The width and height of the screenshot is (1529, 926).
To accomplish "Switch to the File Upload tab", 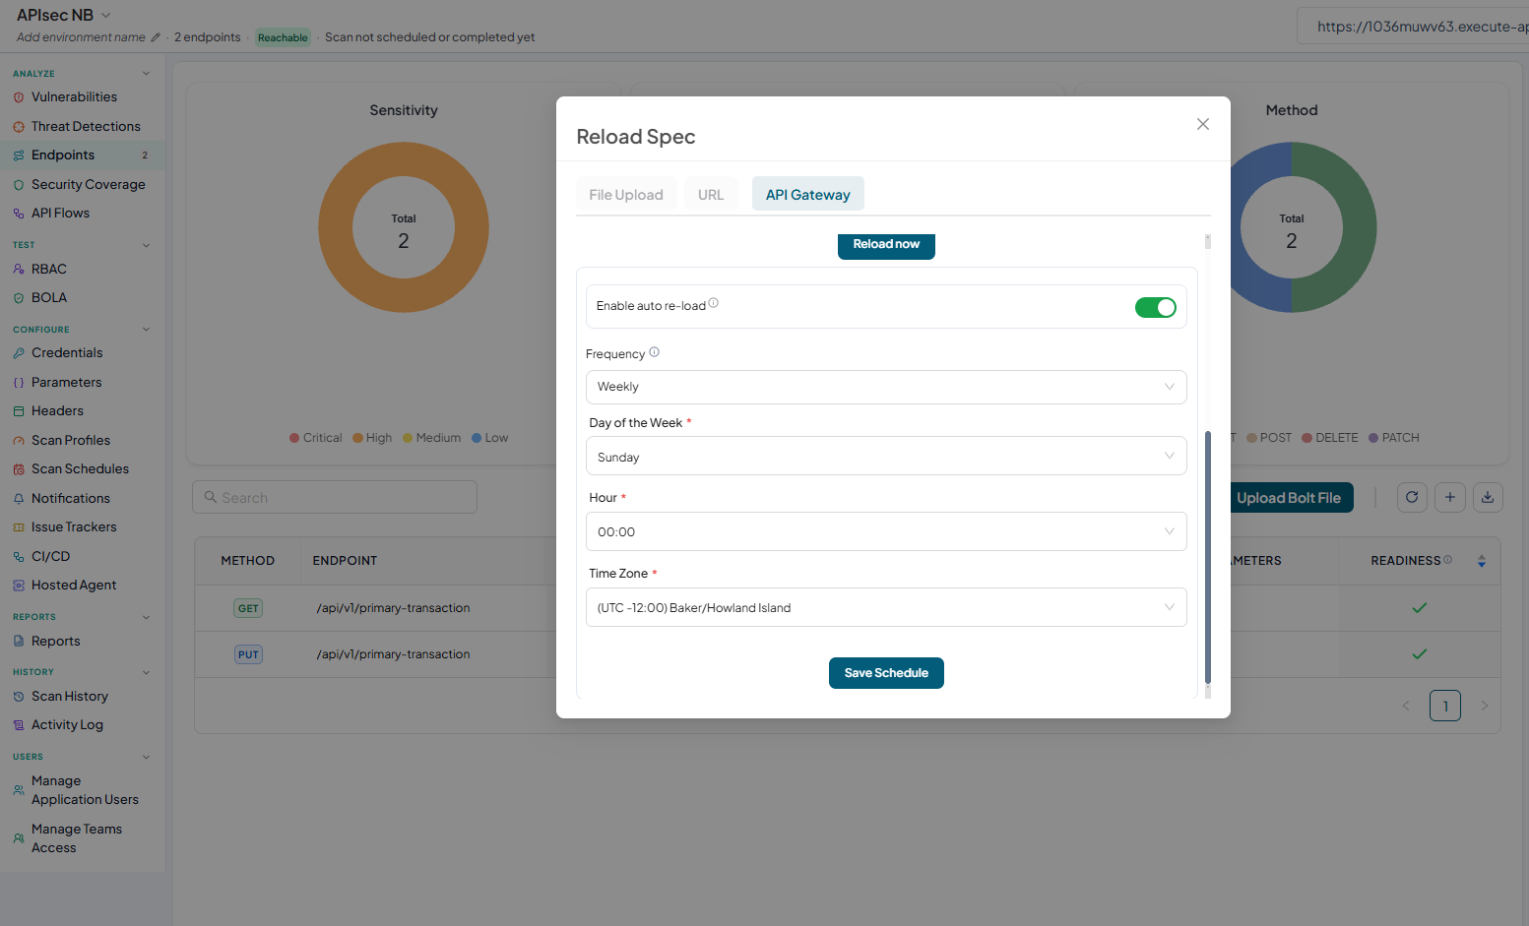I will click(x=626, y=195).
